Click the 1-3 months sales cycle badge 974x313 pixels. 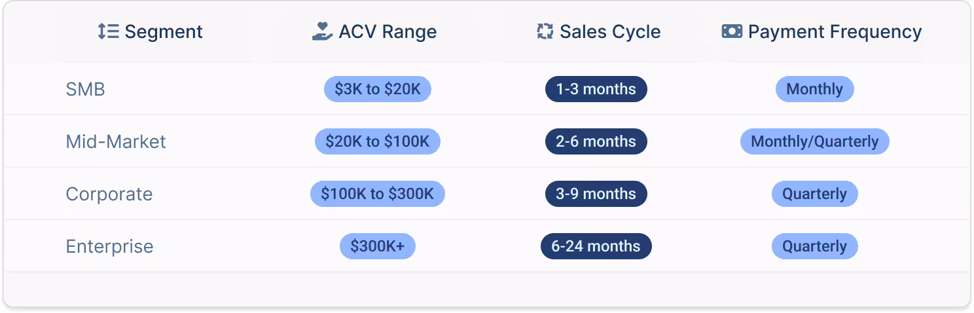596,89
